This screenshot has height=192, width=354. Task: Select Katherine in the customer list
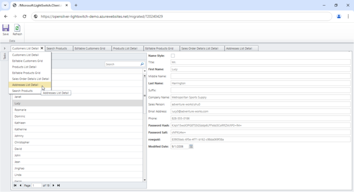pos(77,129)
